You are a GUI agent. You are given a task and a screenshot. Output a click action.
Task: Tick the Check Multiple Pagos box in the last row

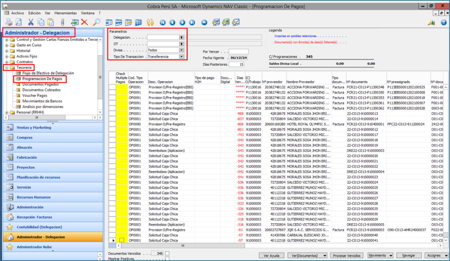122,240
